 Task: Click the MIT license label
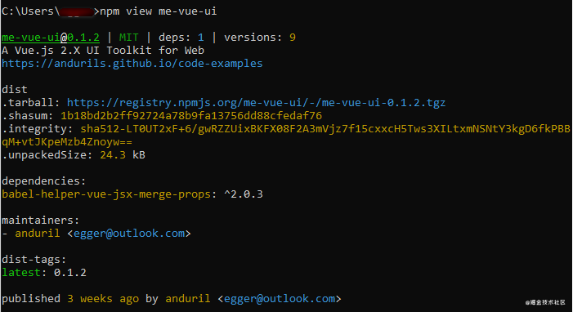coord(128,38)
